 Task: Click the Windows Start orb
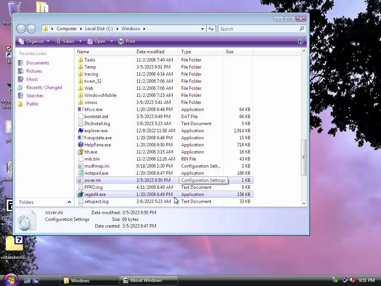click(11, 280)
